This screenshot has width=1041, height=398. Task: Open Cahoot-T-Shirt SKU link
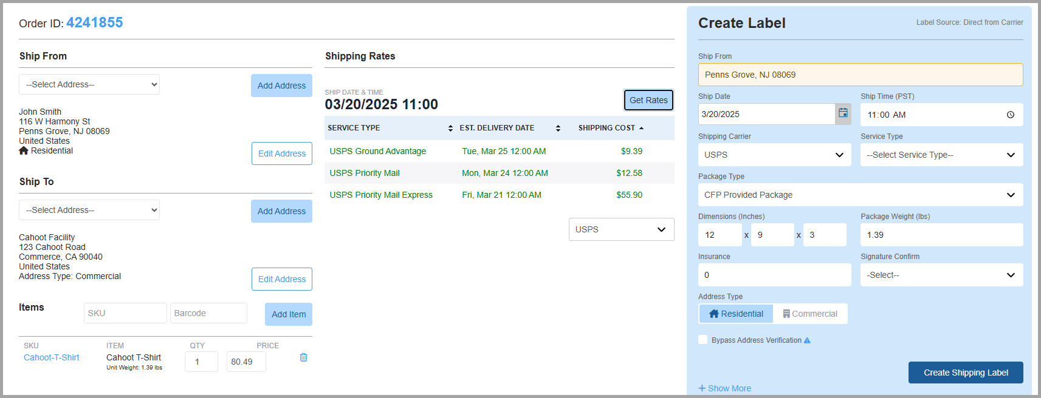[52, 357]
